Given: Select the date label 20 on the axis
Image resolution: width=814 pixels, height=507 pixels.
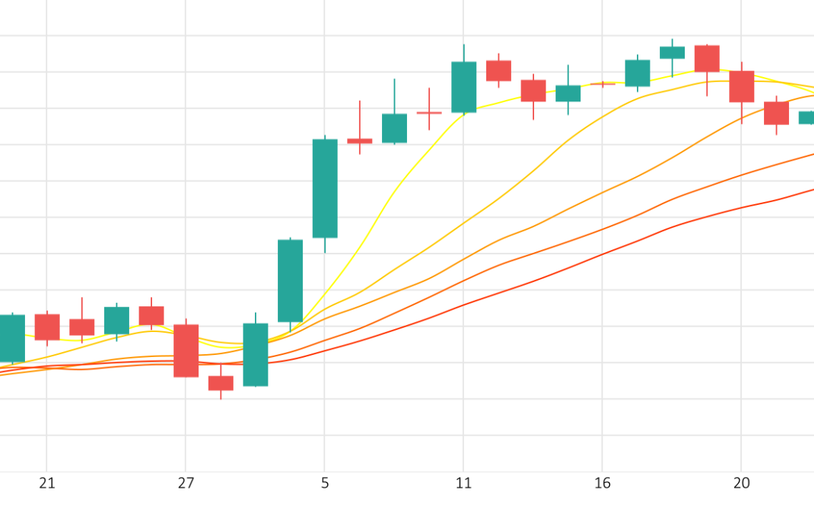Looking at the screenshot, I should [x=741, y=483].
